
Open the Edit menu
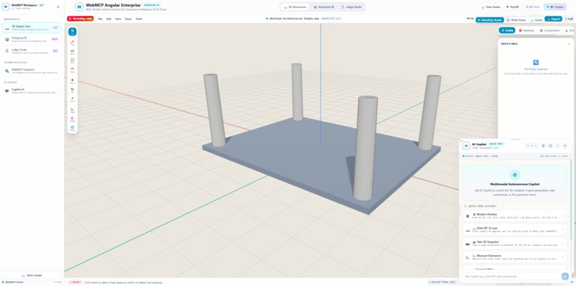(109, 19)
